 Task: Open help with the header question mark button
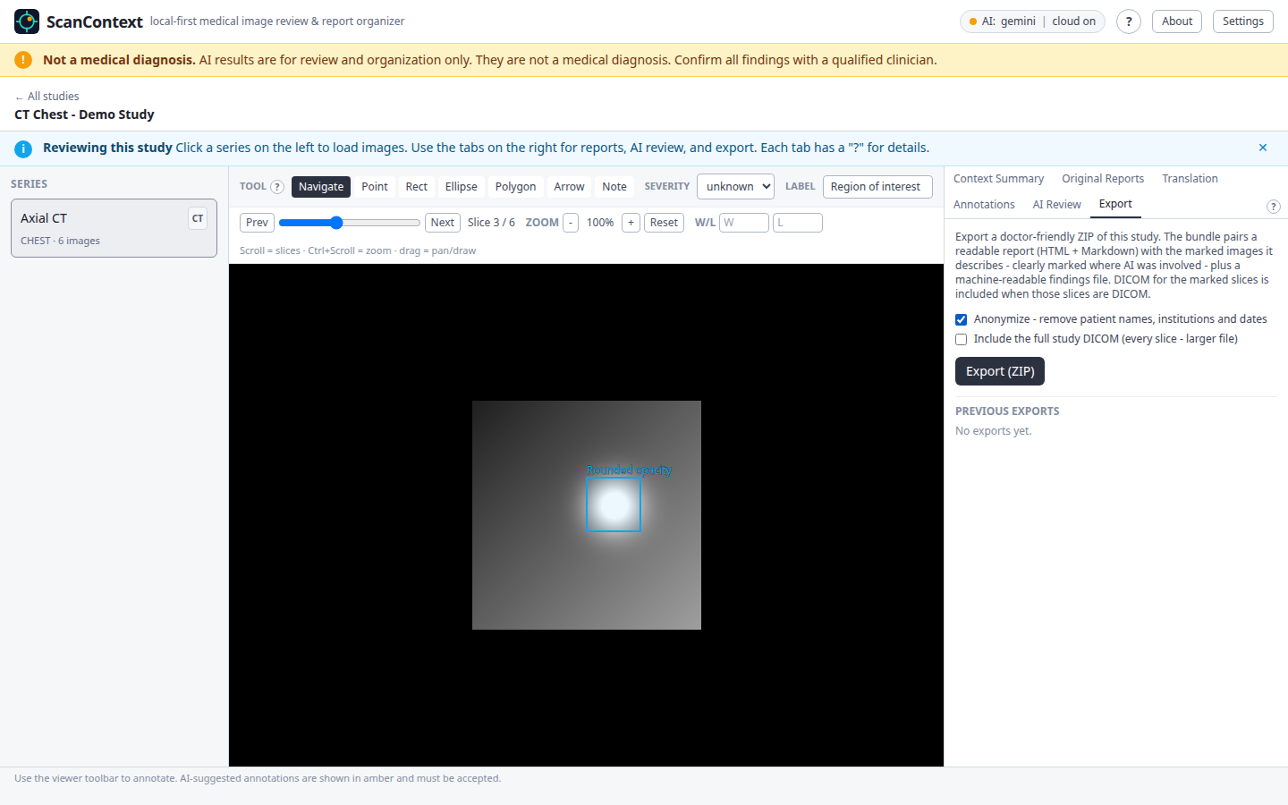click(x=1129, y=21)
